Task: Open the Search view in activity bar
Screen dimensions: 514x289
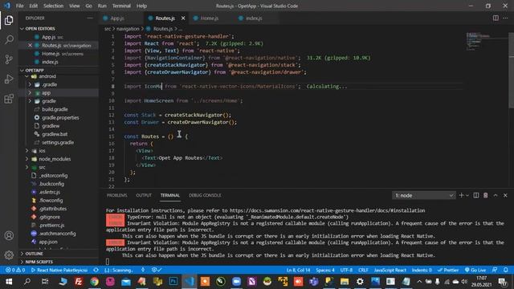Action: (9, 39)
